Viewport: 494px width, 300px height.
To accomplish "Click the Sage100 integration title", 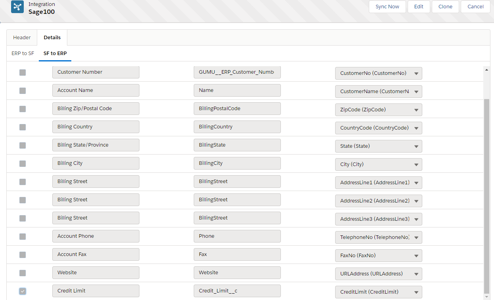I will tap(42, 12).
